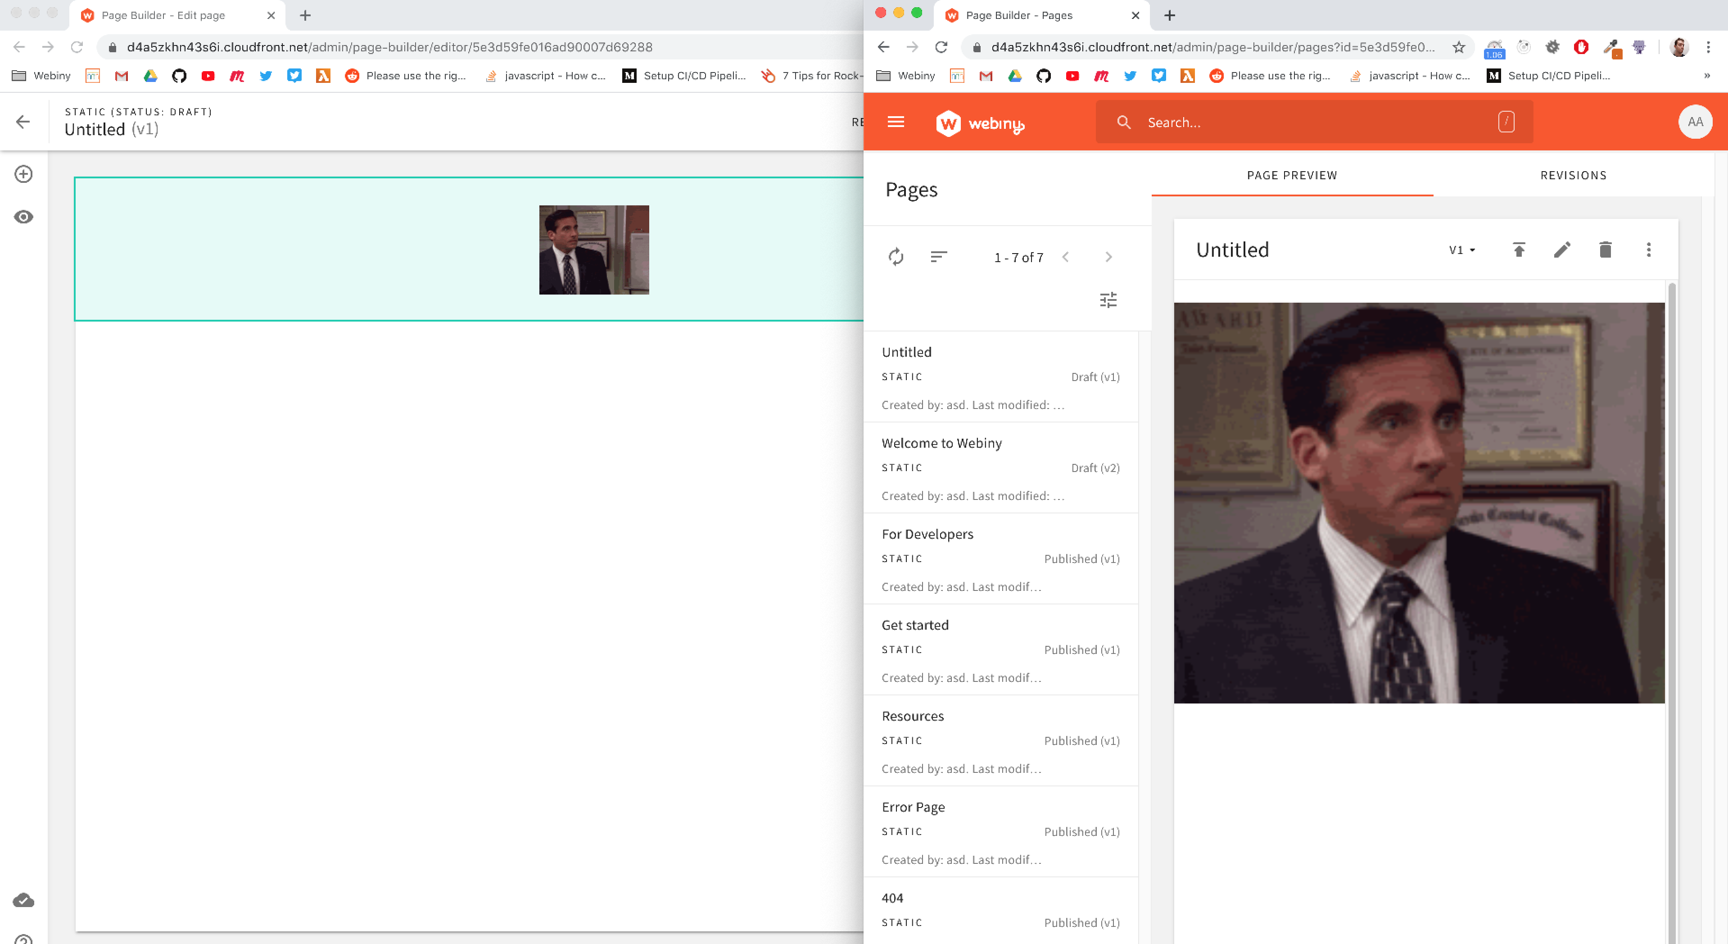Publish the Untitled page

tap(1519, 250)
